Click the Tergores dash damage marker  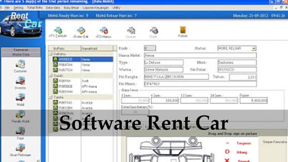coord(227,143)
